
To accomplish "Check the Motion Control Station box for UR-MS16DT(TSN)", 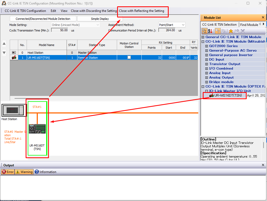I will 129,57.
